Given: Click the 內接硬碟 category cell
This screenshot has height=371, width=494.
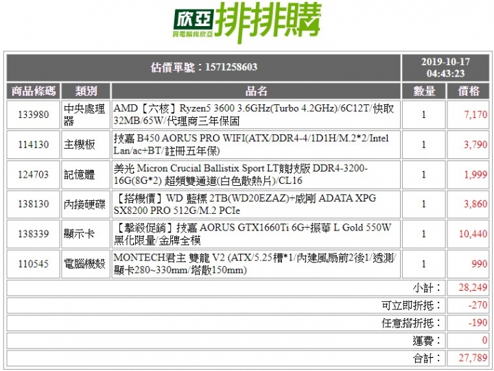Looking at the screenshot, I should pyautogui.click(x=86, y=204).
